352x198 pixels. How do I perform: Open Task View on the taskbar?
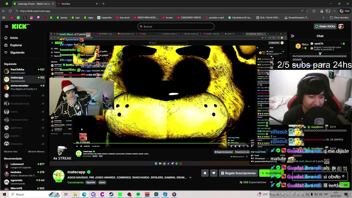[66, 194]
